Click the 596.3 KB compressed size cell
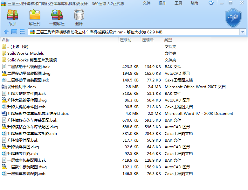Viewport: 248px width, 190px height. point(153,127)
